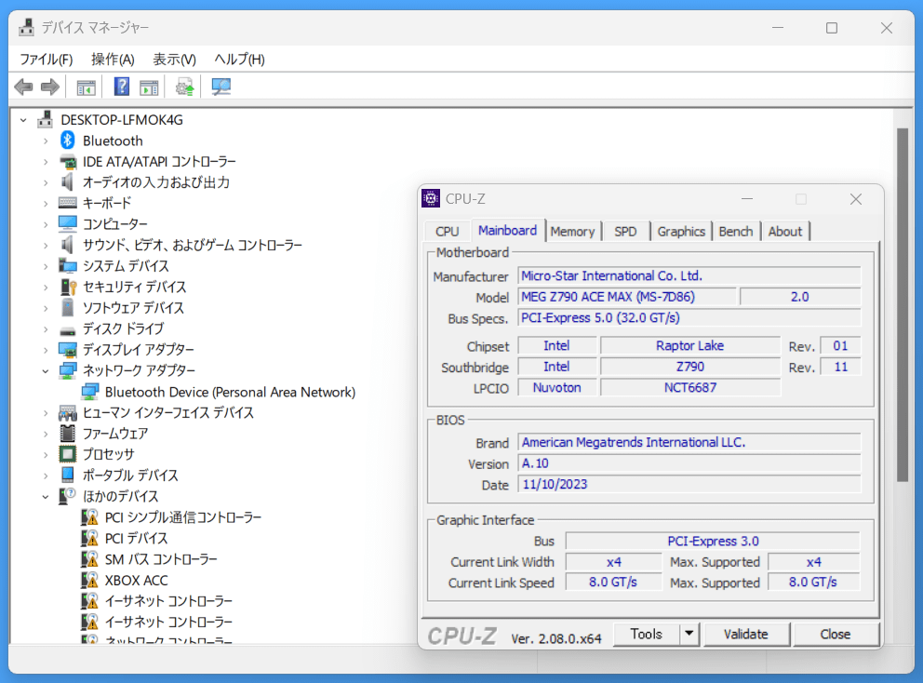Viewport: 923px width, 683px height.
Task: Select the セキュリティ デバイス key icon
Action: 68,287
